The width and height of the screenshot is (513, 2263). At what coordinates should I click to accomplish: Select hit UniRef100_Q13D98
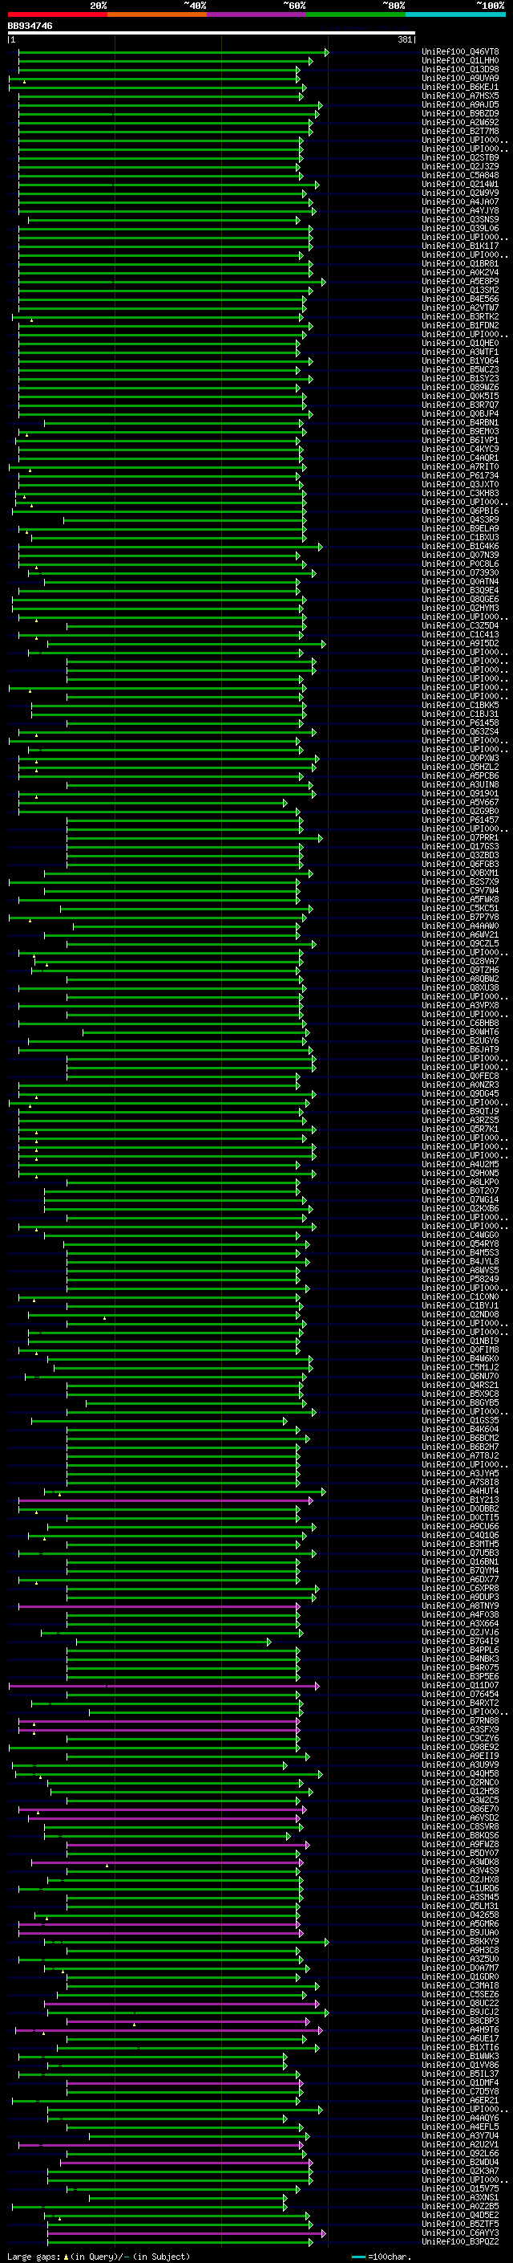pyautogui.click(x=460, y=69)
